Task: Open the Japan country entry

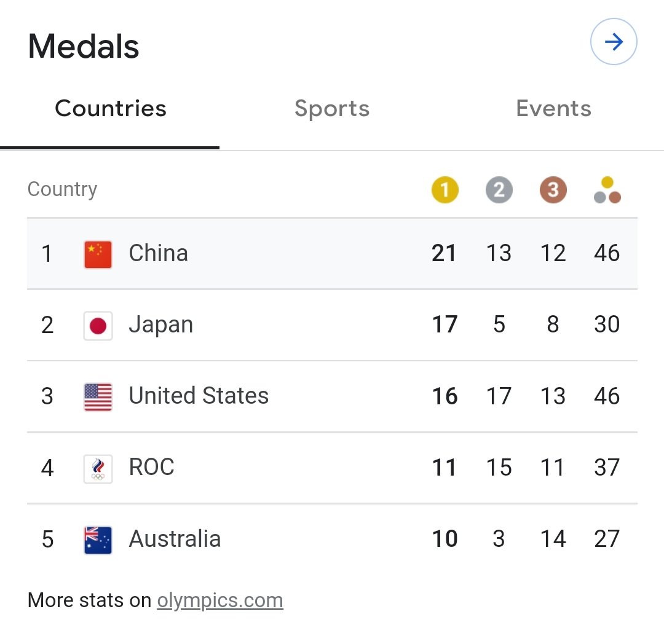Action: pos(161,325)
